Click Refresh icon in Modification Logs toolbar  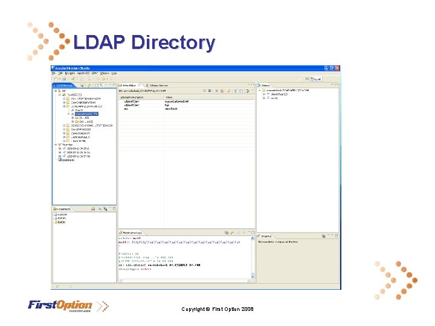point(232,232)
